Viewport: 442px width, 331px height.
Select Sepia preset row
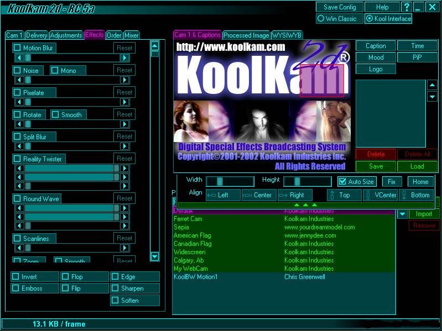(x=284, y=227)
